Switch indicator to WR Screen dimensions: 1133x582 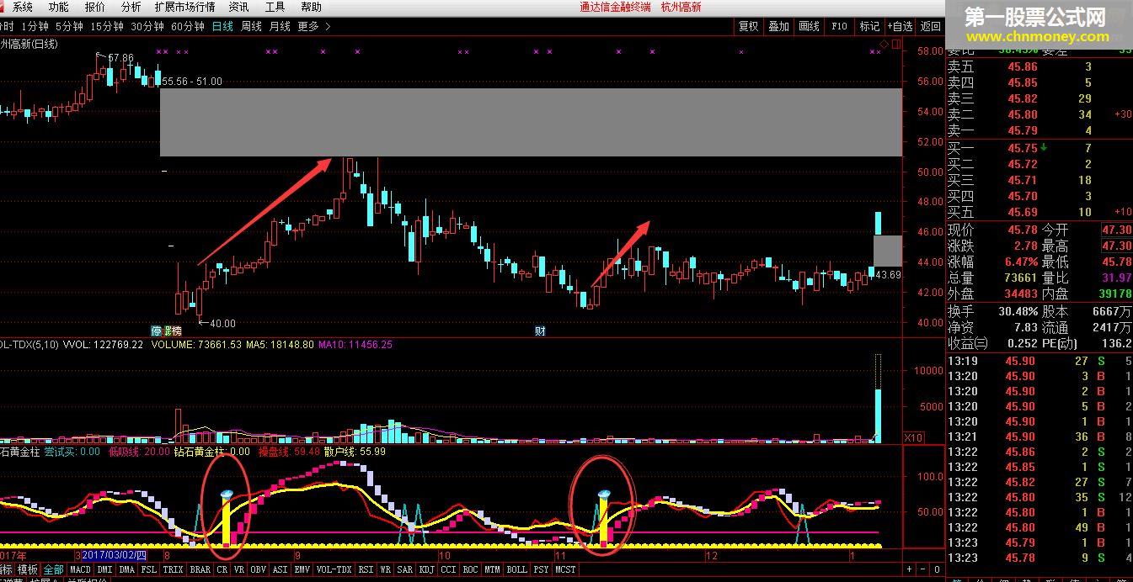[x=386, y=569]
